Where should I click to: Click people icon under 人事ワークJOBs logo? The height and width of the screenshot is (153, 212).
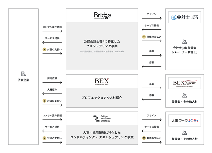[185, 133]
